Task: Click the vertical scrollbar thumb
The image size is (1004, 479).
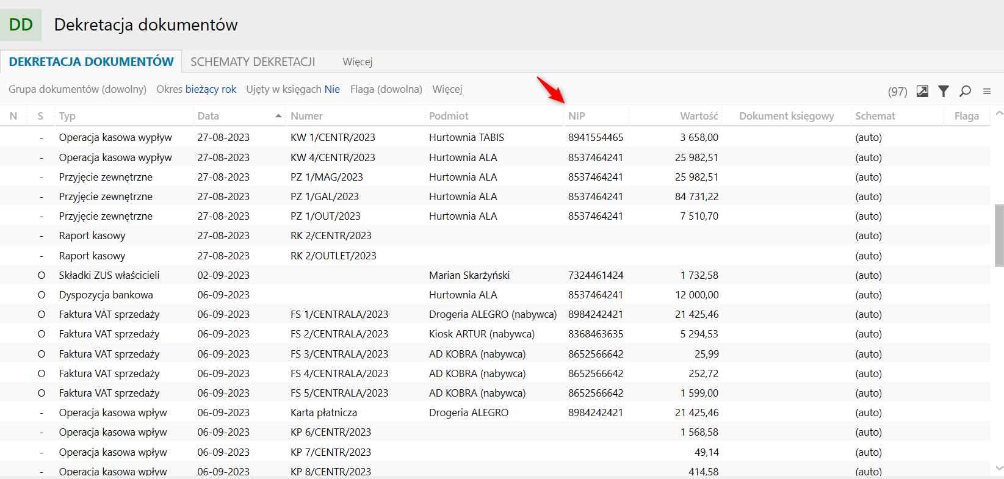Action: pyautogui.click(x=999, y=236)
